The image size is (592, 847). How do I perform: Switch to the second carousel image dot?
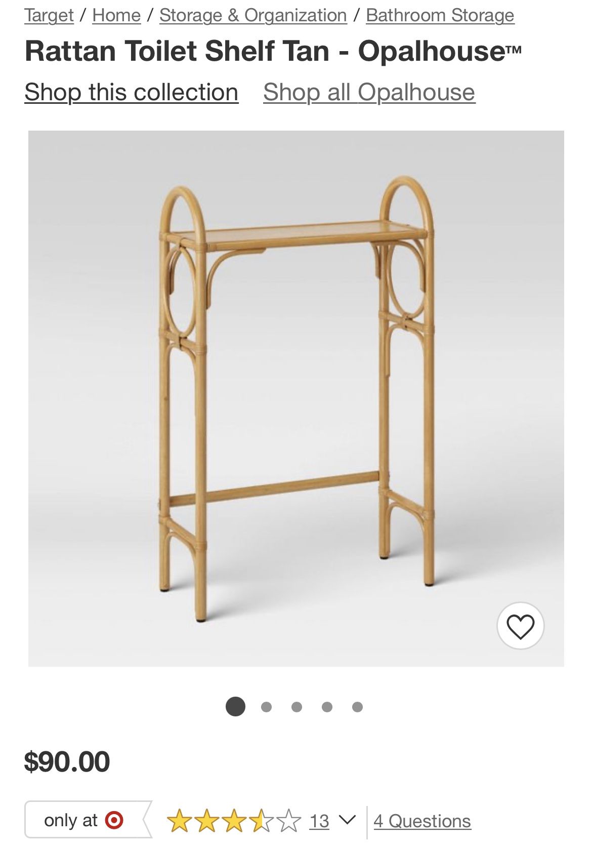click(266, 707)
